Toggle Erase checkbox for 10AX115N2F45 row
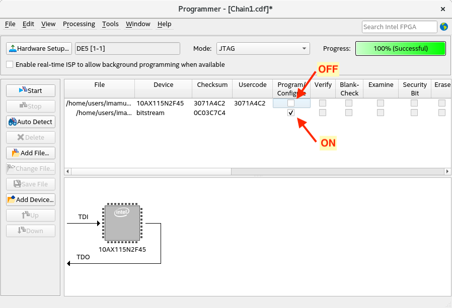This screenshot has width=452, height=308. (441, 103)
